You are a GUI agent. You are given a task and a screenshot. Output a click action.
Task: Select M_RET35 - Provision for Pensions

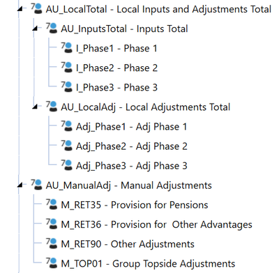(x=135, y=205)
